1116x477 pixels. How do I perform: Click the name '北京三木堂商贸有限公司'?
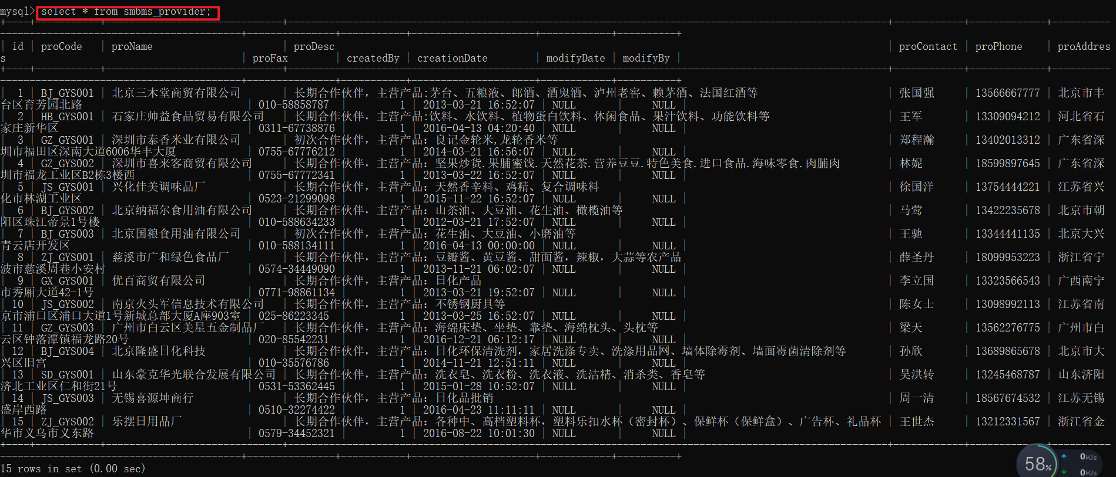pos(176,93)
